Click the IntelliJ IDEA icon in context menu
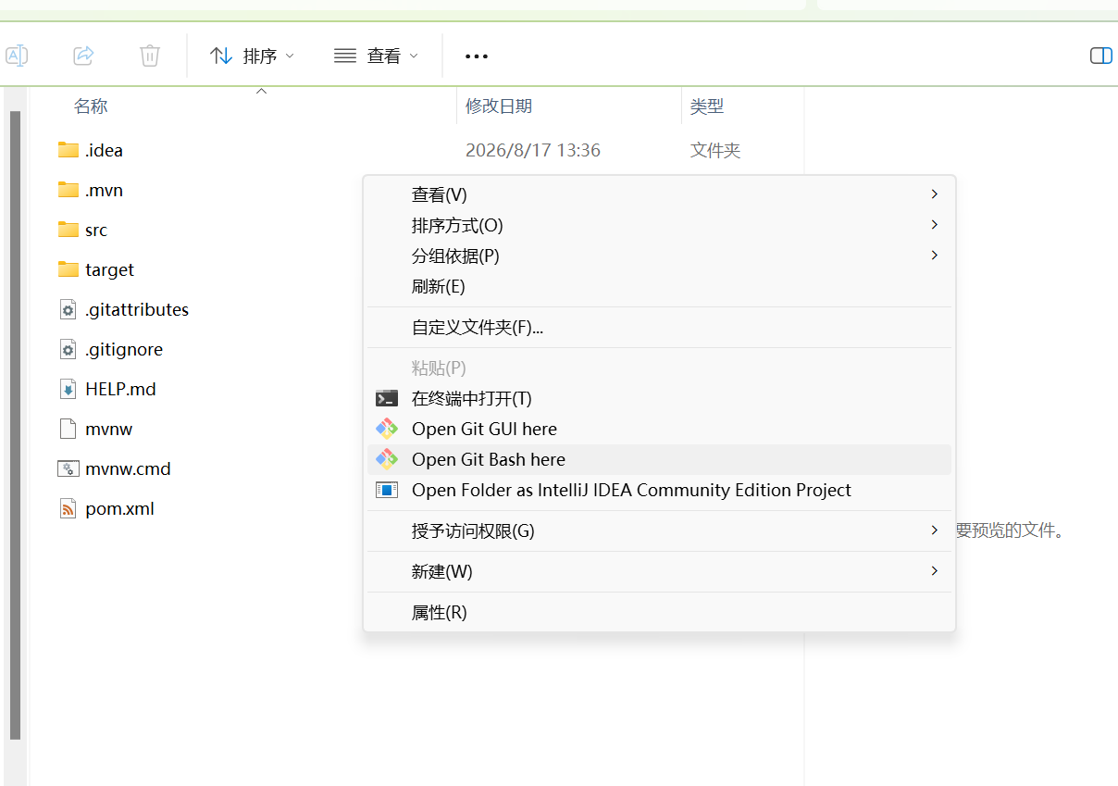The image size is (1118, 786). [x=387, y=490]
